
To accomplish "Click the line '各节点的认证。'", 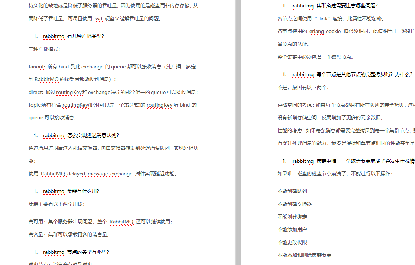I will click(293, 44).
